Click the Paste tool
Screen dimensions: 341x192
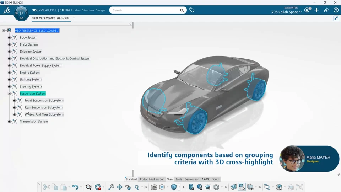[x=64, y=187]
